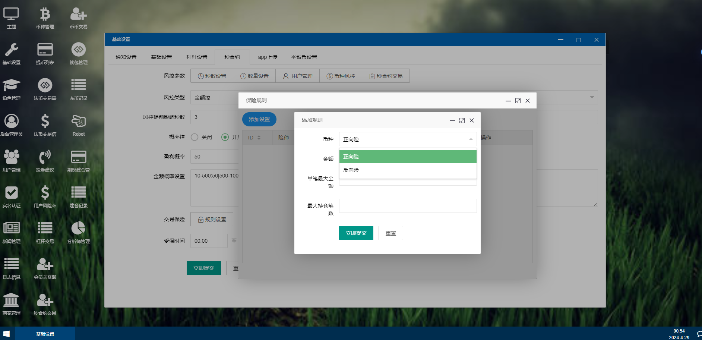Viewport: 702px width, 340px height.
Task: Click the 最大持仓笔数 input field
Action: click(x=408, y=206)
